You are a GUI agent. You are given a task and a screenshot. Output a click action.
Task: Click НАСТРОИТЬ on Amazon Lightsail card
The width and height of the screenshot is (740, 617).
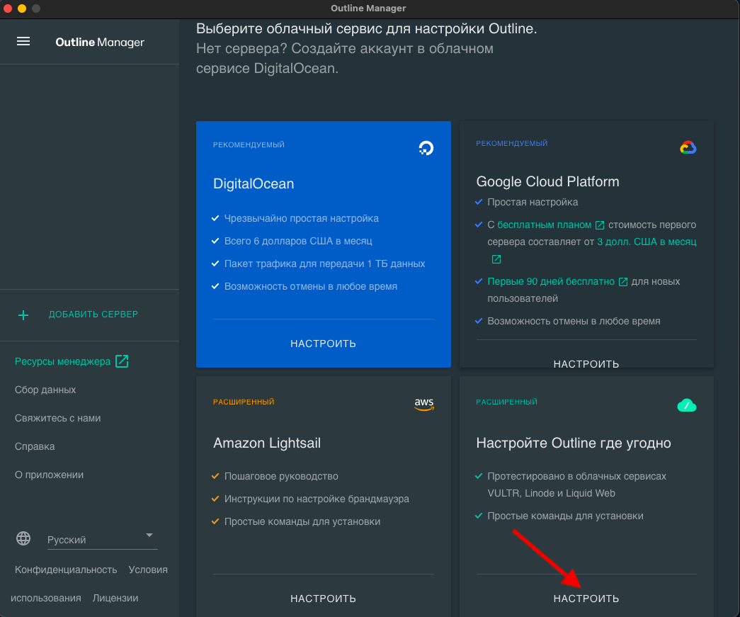point(324,599)
